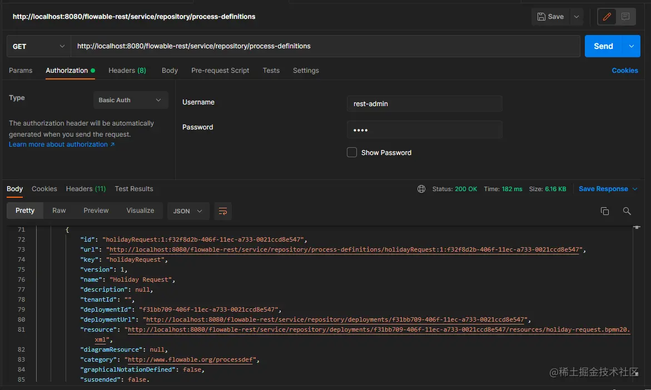Open the deploymentUrl link
651x390 pixels.
[x=335, y=319]
